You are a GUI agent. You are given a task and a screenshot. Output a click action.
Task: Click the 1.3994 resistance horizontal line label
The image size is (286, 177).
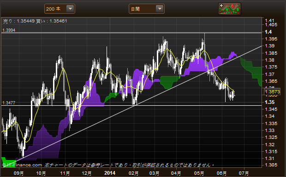(x=9, y=30)
